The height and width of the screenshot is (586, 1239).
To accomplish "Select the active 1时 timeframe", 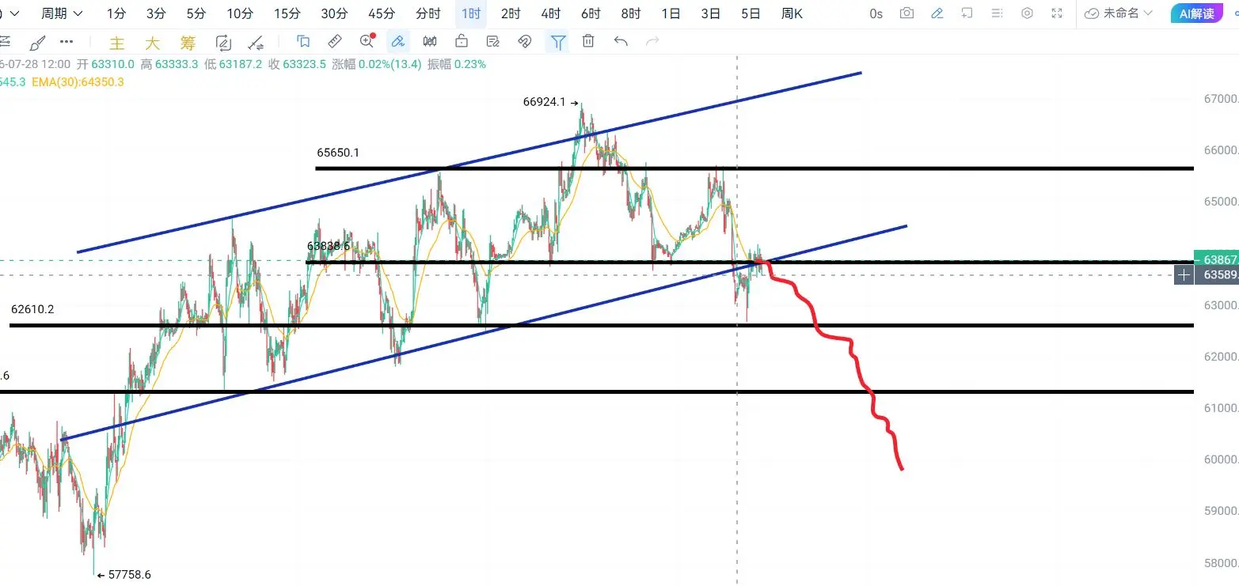I will pos(471,13).
